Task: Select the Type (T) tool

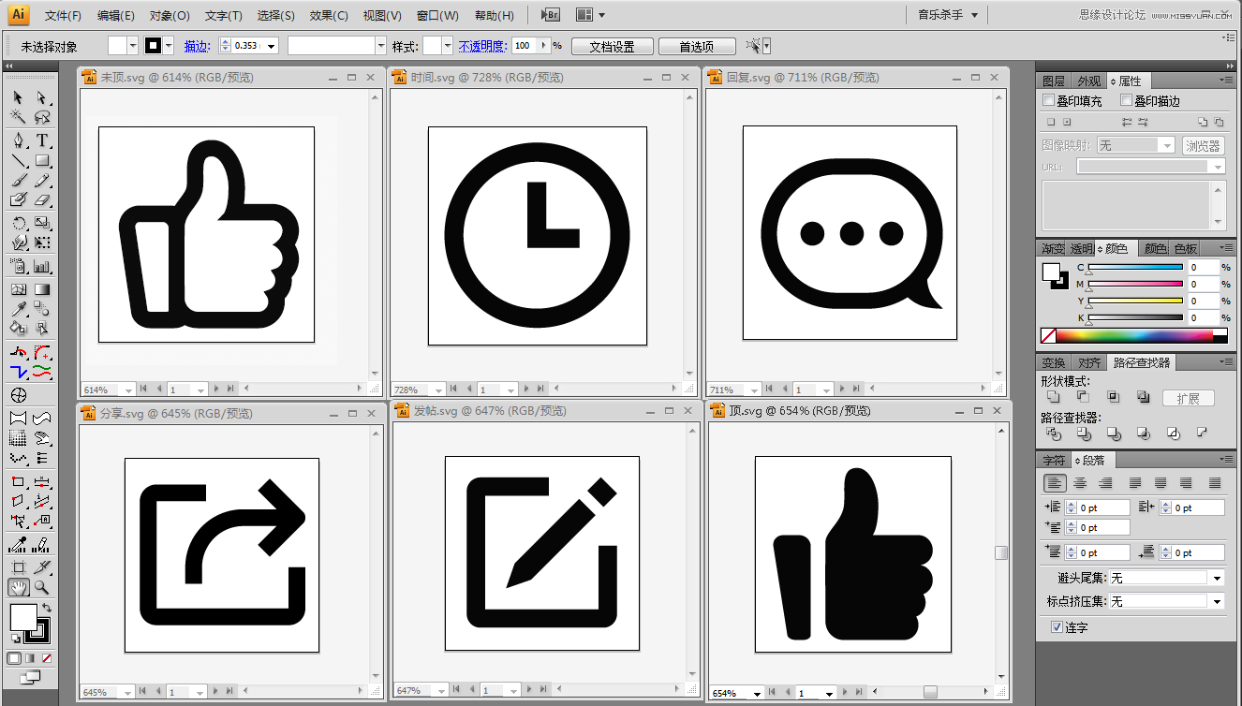Action: point(42,140)
